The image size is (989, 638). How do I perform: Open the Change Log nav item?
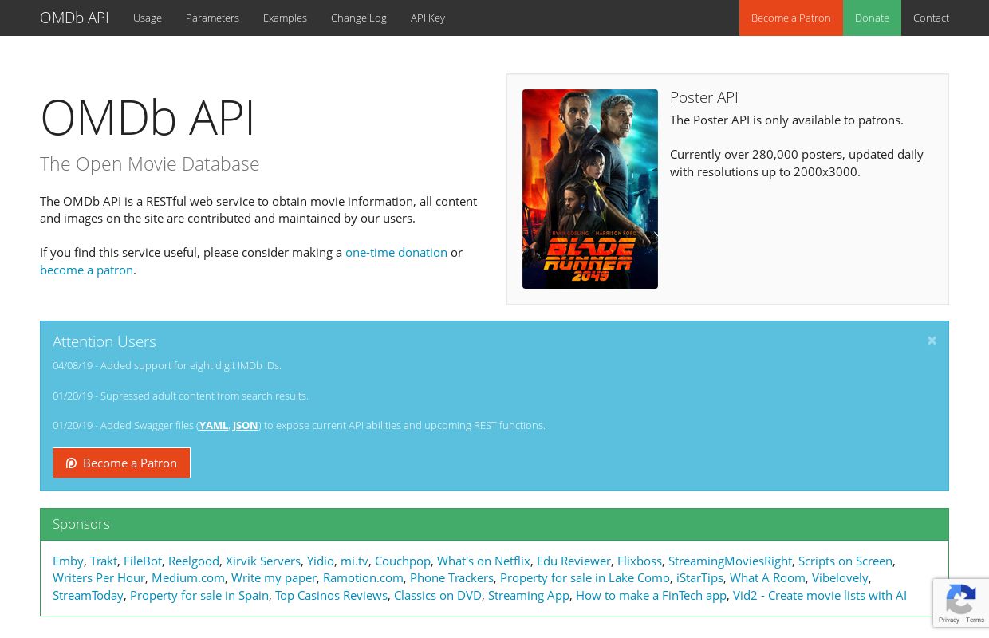click(x=359, y=18)
